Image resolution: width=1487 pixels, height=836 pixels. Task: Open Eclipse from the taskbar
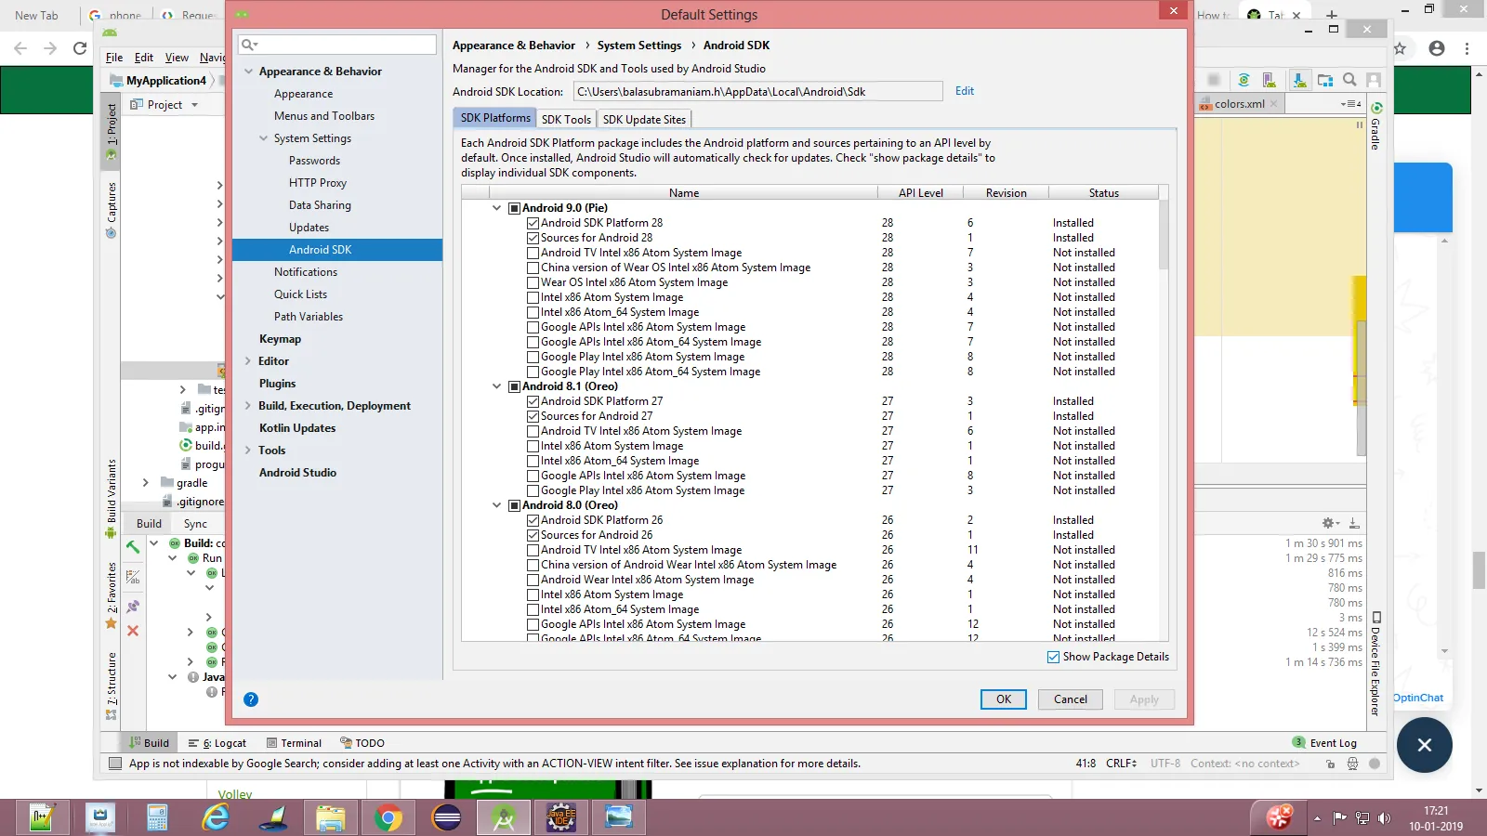(x=446, y=817)
